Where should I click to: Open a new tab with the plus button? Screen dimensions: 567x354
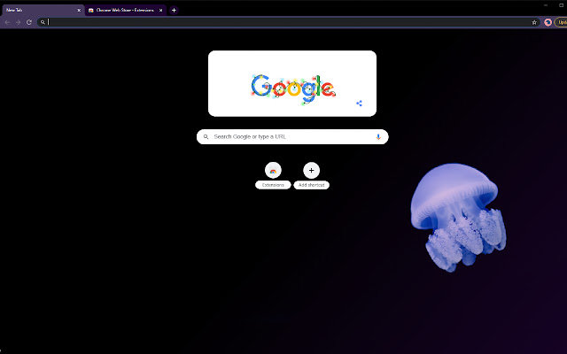coord(174,10)
